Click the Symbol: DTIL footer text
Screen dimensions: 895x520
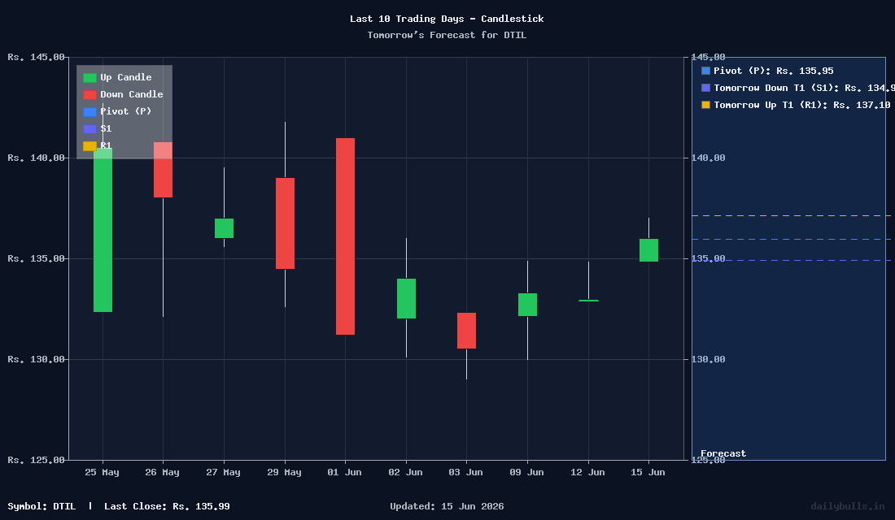tap(41, 506)
